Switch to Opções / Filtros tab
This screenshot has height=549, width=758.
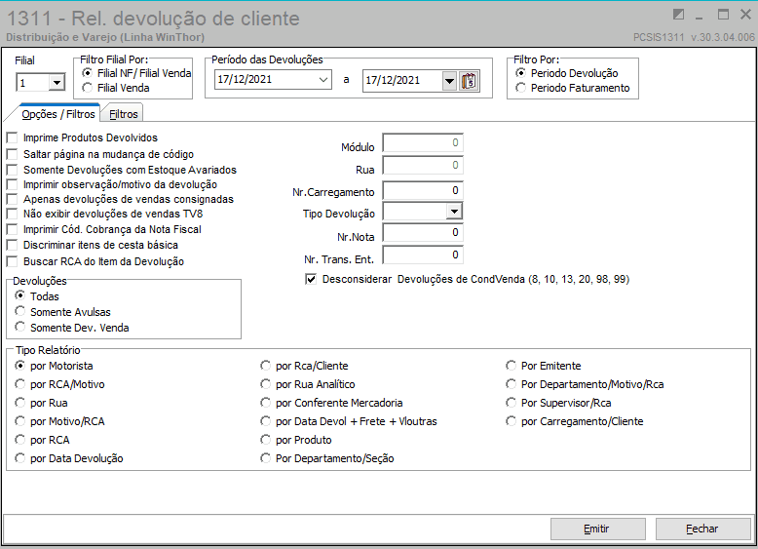pyautogui.click(x=58, y=114)
